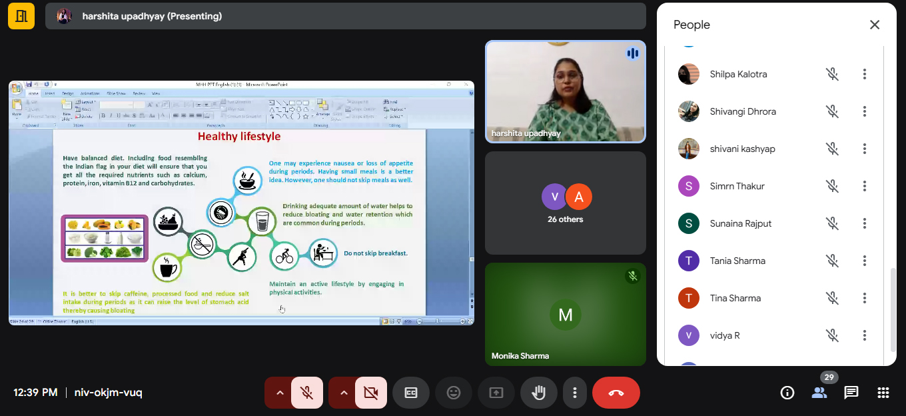The width and height of the screenshot is (906, 416).
Task: Turn on your camera
Action: coord(371,393)
